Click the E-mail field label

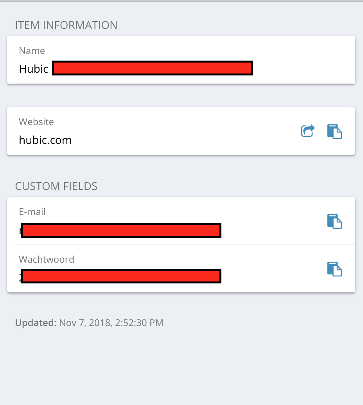coord(32,212)
